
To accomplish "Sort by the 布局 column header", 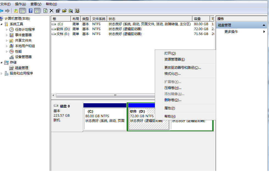I will (76, 19).
